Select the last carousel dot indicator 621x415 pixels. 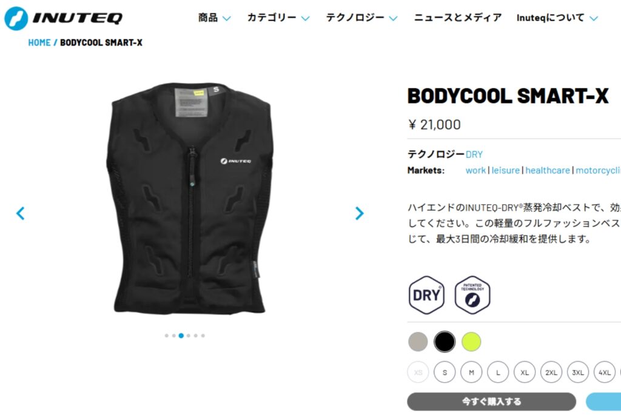point(203,336)
